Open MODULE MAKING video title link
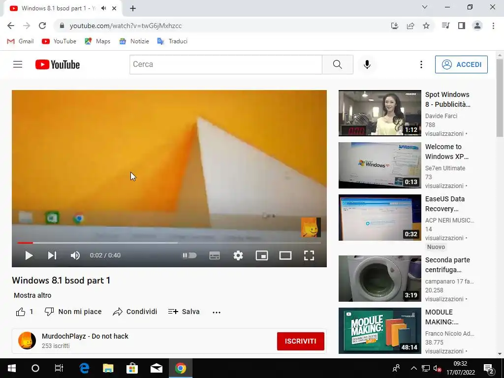This screenshot has height=378, width=504. point(441,317)
